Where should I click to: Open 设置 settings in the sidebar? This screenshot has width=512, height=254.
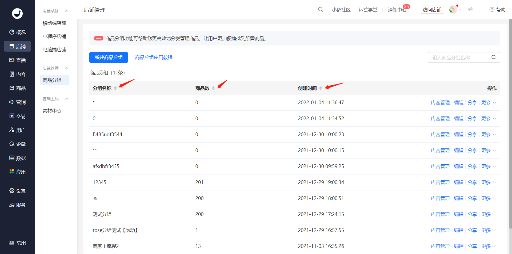pyautogui.click(x=17, y=191)
